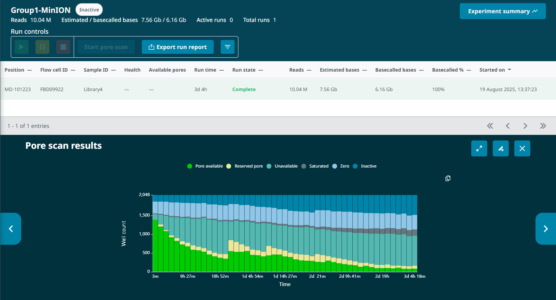Image resolution: width=556 pixels, height=300 pixels.
Task: Click Export run report button
Action: [178, 47]
